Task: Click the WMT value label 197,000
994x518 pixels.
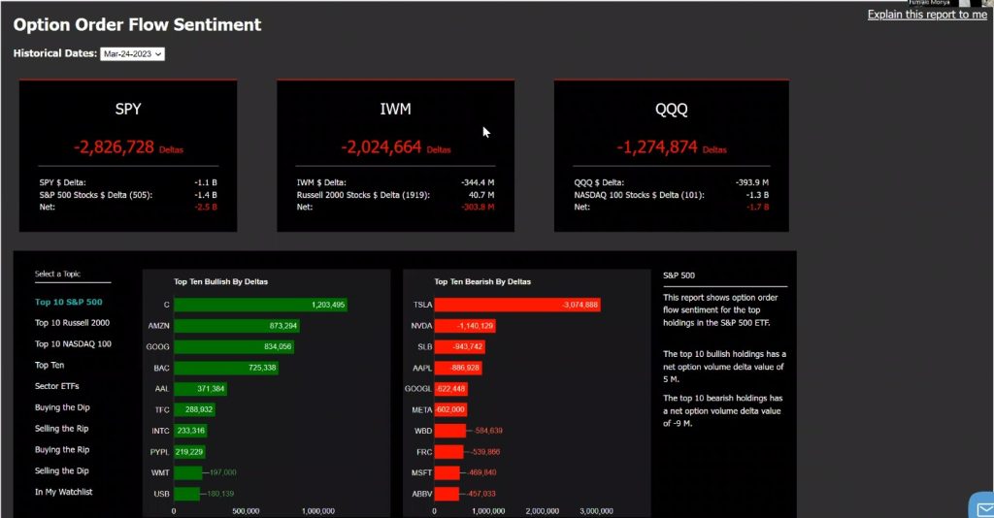Action: pos(222,472)
